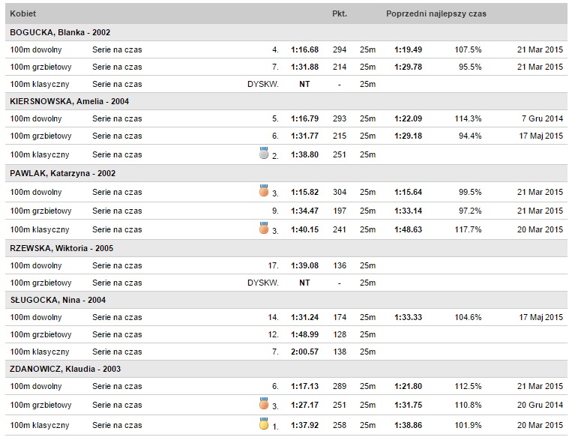This screenshot has height=443, width=575.
Task: Open swimmer BOGUCKA, Blanka - 2002 header
Action: click(x=60, y=32)
